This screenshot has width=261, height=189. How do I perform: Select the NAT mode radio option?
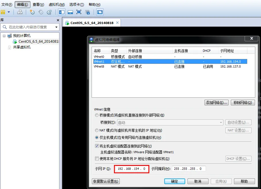[97, 130]
